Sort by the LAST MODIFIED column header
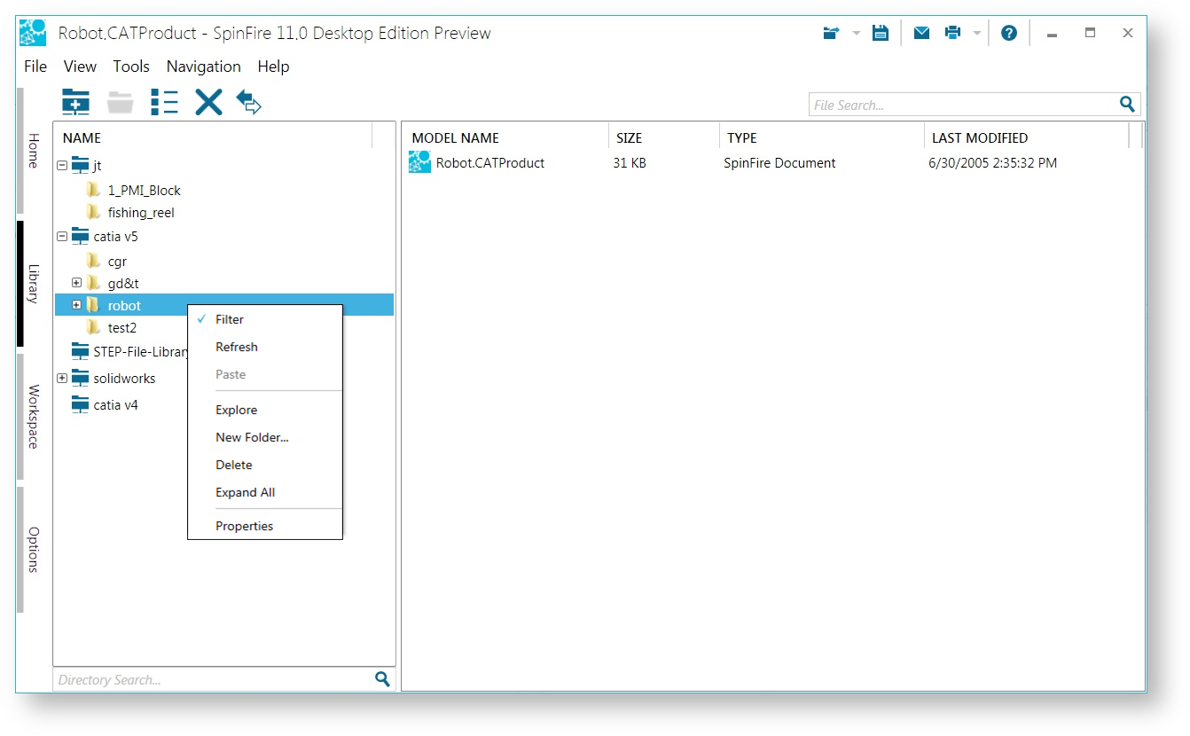This screenshot has height=736, width=1190. click(x=1026, y=137)
